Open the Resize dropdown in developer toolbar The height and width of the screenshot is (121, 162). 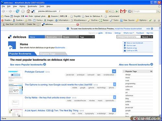coord(104,20)
